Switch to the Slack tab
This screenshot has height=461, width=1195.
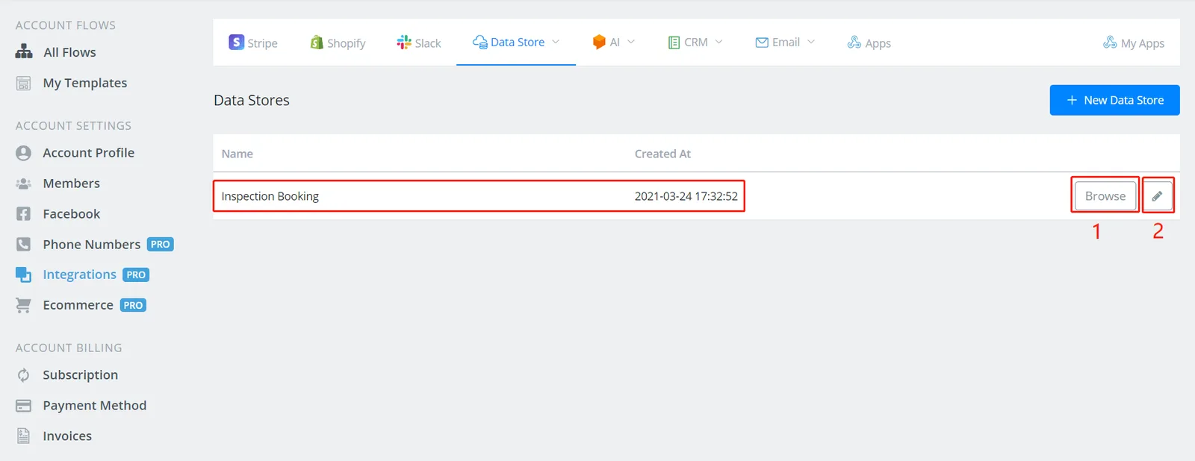click(x=419, y=43)
